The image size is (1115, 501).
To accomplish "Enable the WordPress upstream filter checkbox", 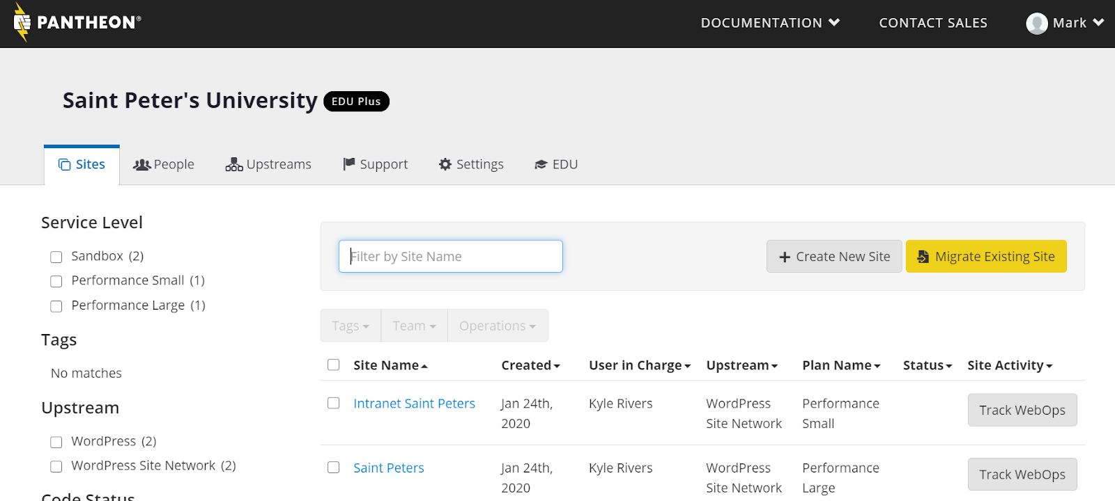I will (56, 442).
